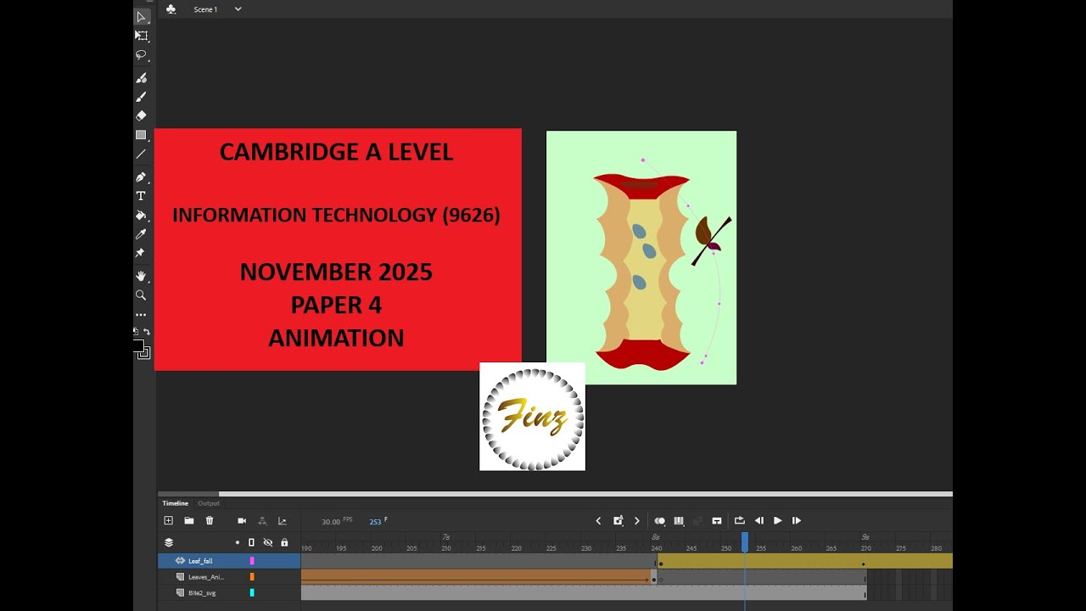Toggle onion skin button
This screenshot has width=1086, height=611.
(660, 521)
